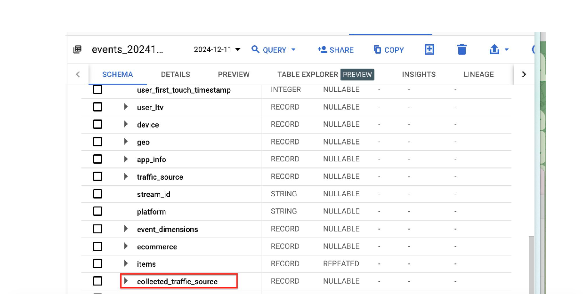Click the Share people icon

323,49
